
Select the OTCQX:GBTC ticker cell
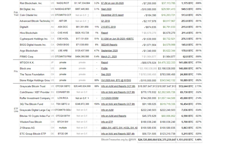coord(63,86)
